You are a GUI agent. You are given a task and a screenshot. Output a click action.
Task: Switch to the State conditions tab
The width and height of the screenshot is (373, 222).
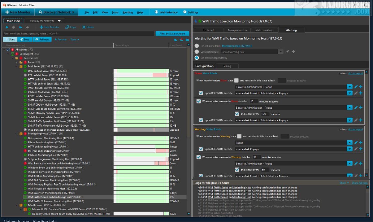click(x=264, y=30)
